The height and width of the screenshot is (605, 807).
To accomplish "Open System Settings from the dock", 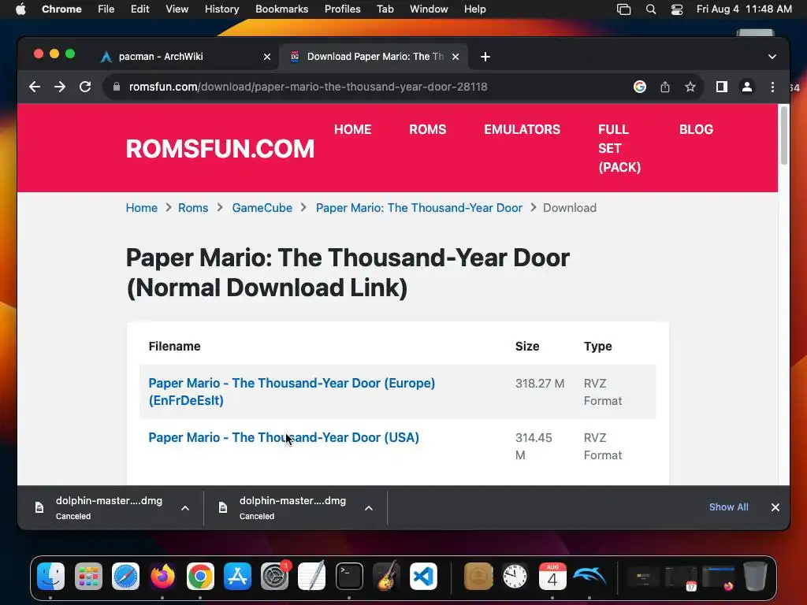I will pyautogui.click(x=275, y=576).
